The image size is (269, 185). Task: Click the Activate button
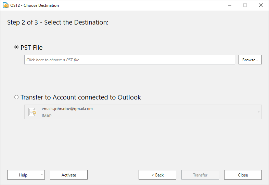coord(69,175)
